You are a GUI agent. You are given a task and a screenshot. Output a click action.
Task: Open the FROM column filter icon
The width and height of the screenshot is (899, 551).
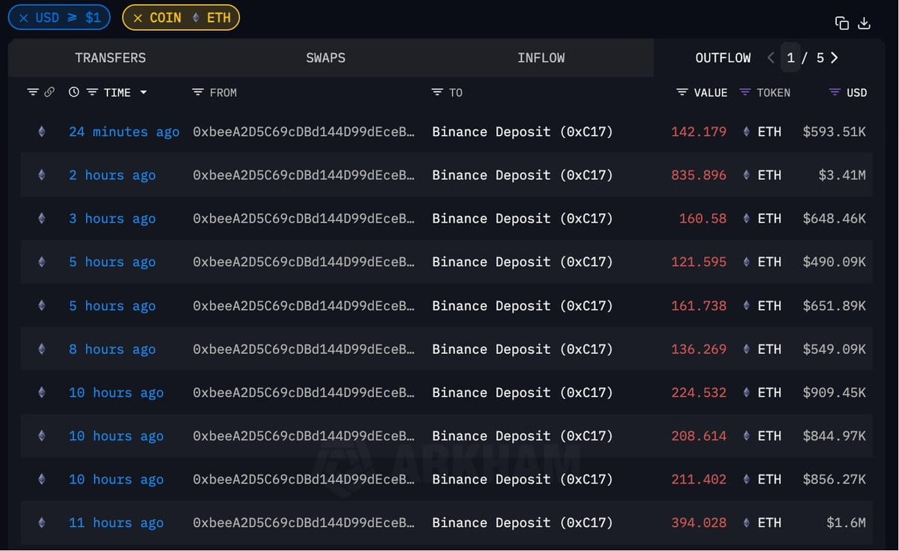[198, 91]
